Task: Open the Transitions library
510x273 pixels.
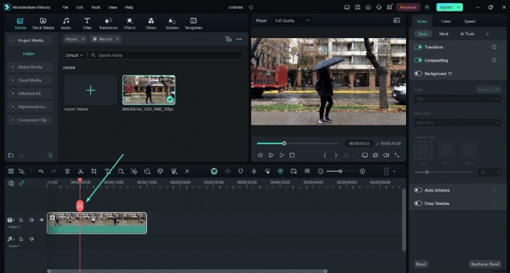Action: 108,24
